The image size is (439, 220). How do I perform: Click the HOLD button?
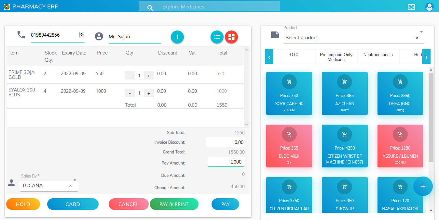[23, 204]
